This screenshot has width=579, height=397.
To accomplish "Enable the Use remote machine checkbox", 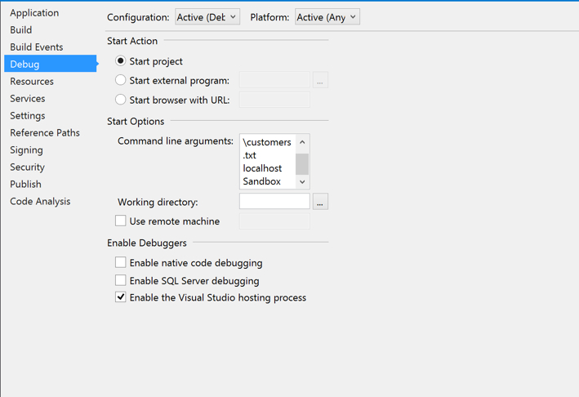I will pos(121,221).
